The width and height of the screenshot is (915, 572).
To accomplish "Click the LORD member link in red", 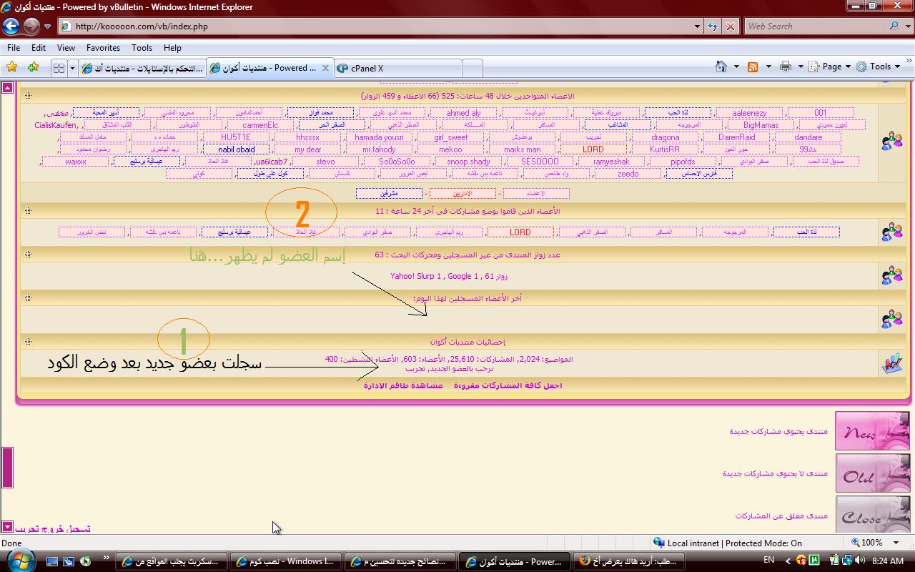I will pyautogui.click(x=593, y=149).
